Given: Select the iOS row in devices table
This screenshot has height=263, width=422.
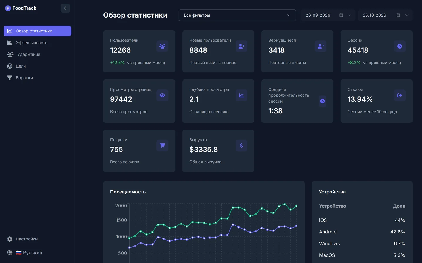Looking at the screenshot, I should pyautogui.click(x=362, y=220).
